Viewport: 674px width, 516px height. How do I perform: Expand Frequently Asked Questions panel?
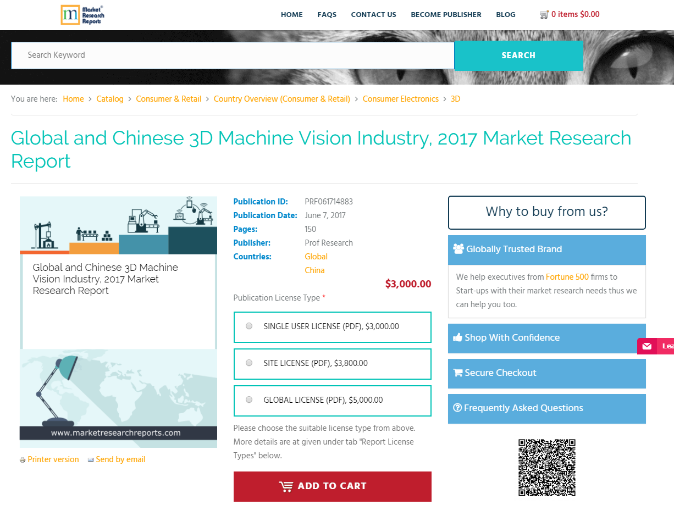tap(547, 408)
